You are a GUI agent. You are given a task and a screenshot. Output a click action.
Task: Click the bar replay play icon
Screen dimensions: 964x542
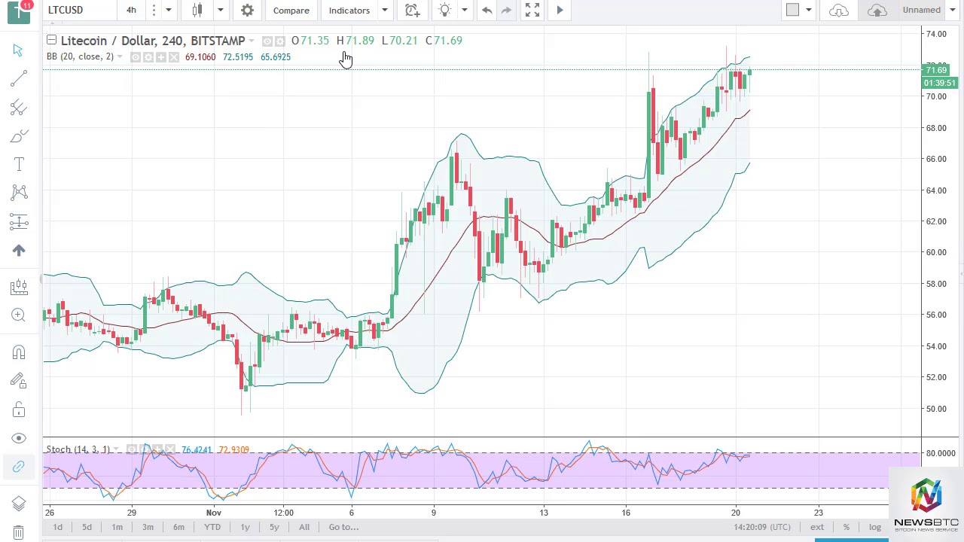[560, 10]
